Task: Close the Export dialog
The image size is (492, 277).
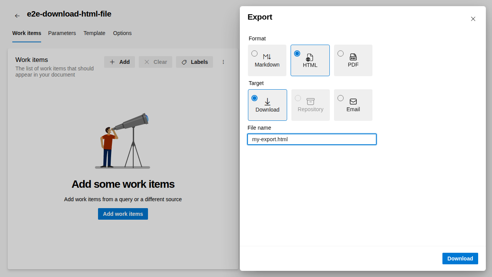Action: click(473, 18)
